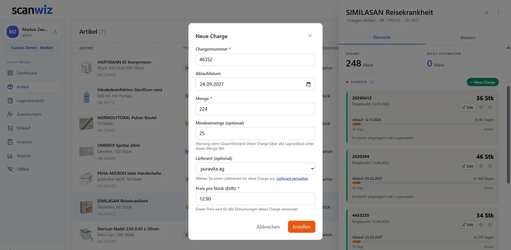The width and height of the screenshot is (511, 250).
Task: Click the scroll-up arrow in side panel
Action: 508,48
